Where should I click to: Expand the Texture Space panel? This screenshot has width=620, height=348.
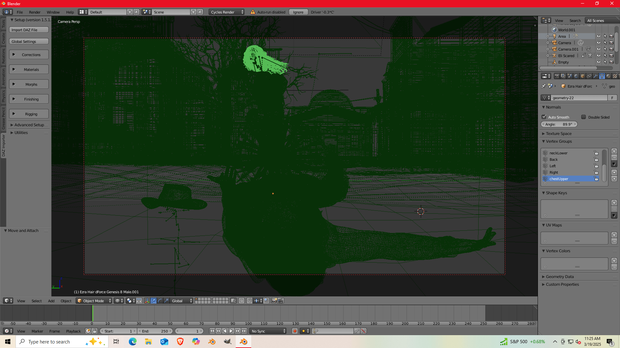(x=559, y=133)
